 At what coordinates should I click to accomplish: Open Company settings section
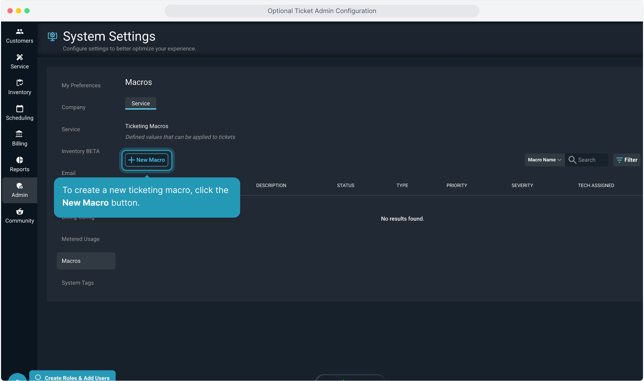pyautogui.click(x=73, y=107)
